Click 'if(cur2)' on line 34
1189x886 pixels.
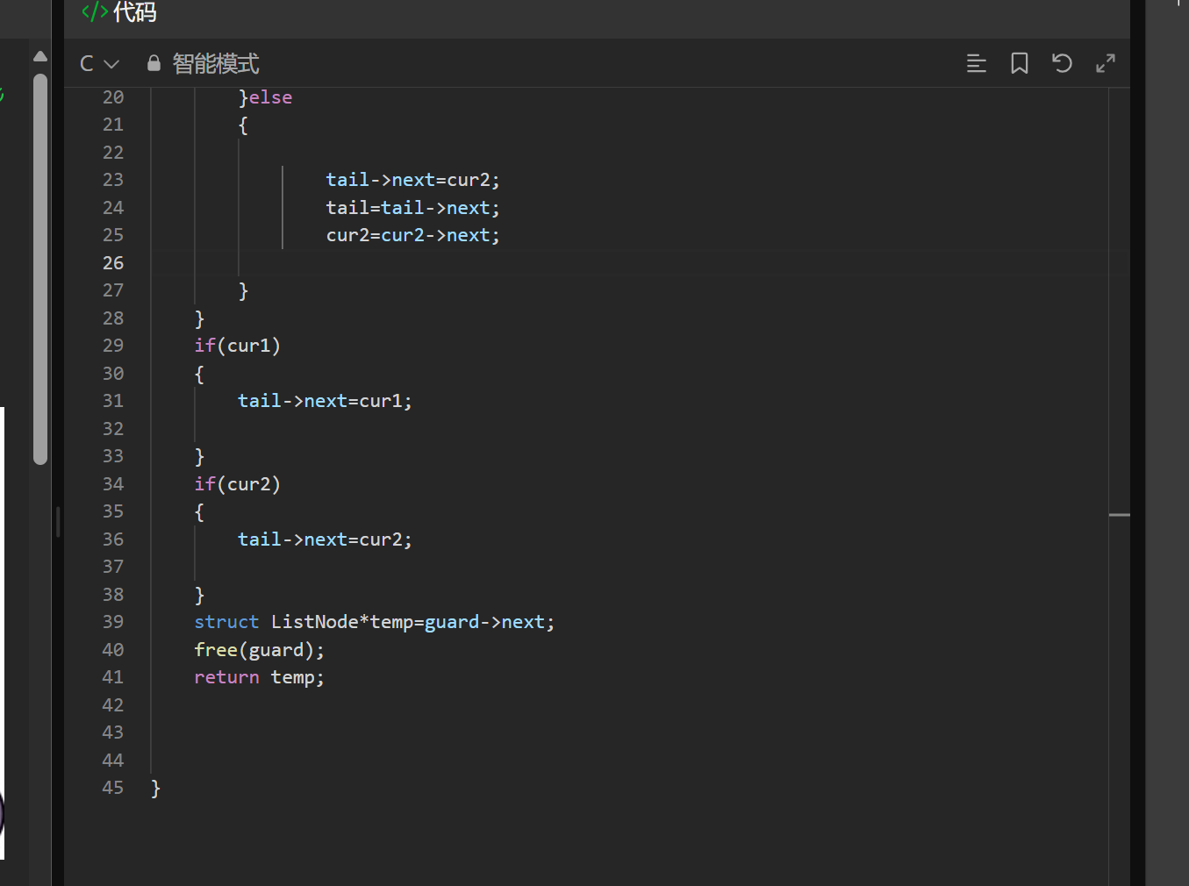click(237, 484)
